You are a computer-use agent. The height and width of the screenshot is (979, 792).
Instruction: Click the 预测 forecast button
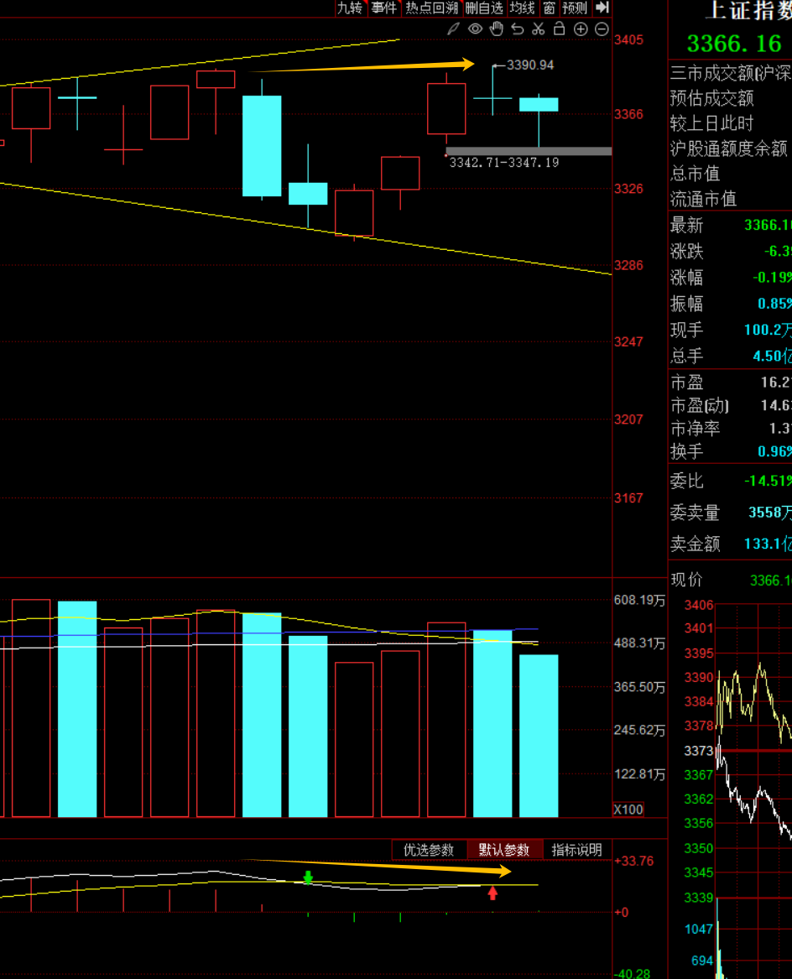click(x=575, y=8)
